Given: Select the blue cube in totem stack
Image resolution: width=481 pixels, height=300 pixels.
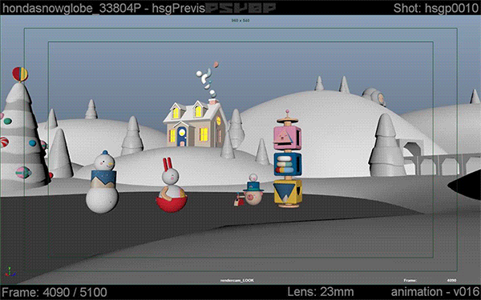Looking at the screenshot, I should tap(288, 164).
